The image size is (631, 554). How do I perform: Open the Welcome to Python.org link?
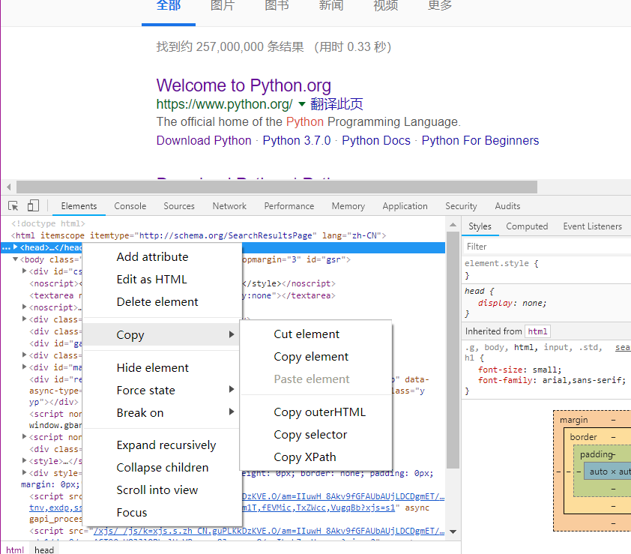(x=244, y=85)
